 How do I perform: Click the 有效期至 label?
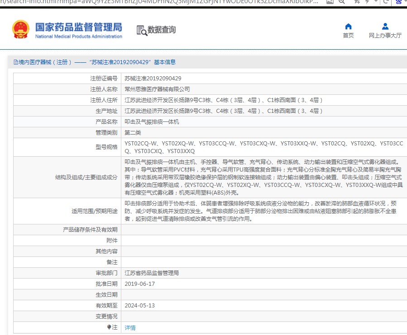point(106,306)
